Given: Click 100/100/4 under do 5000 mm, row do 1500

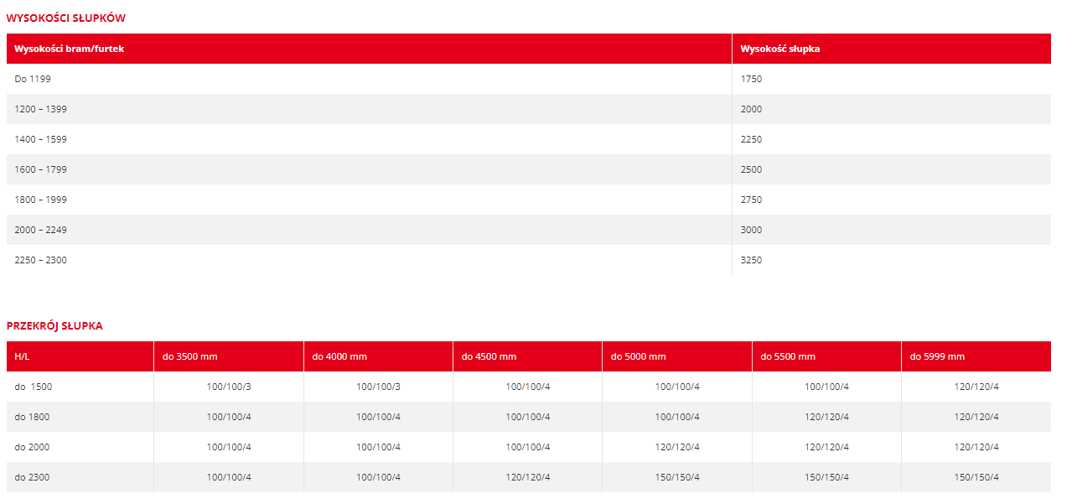Looking at the screenshot, I should coord(677,387).
